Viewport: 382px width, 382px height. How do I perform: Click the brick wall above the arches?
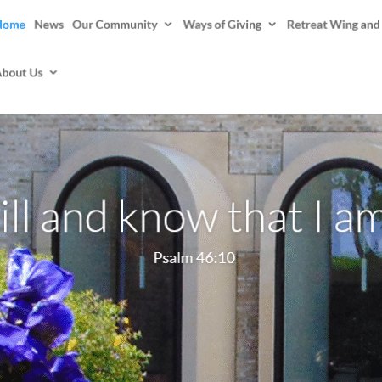191,121
